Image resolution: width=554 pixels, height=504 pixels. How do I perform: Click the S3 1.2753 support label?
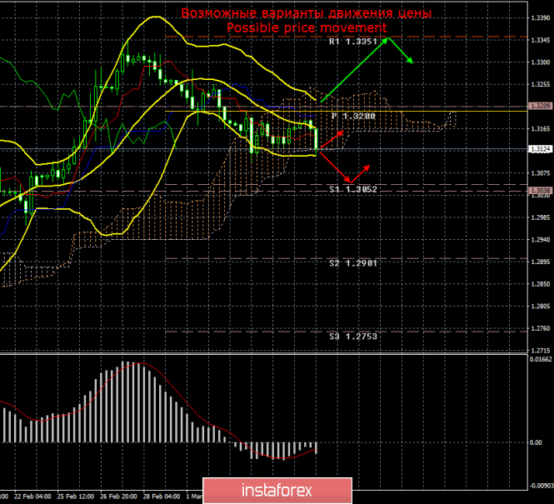click(x=353, y=337)
